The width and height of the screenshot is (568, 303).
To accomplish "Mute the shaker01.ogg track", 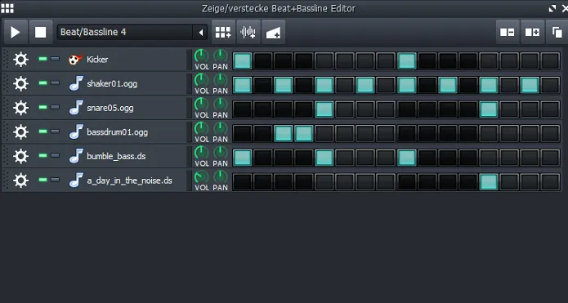I will pyautogui.click(x=43, y=83).
